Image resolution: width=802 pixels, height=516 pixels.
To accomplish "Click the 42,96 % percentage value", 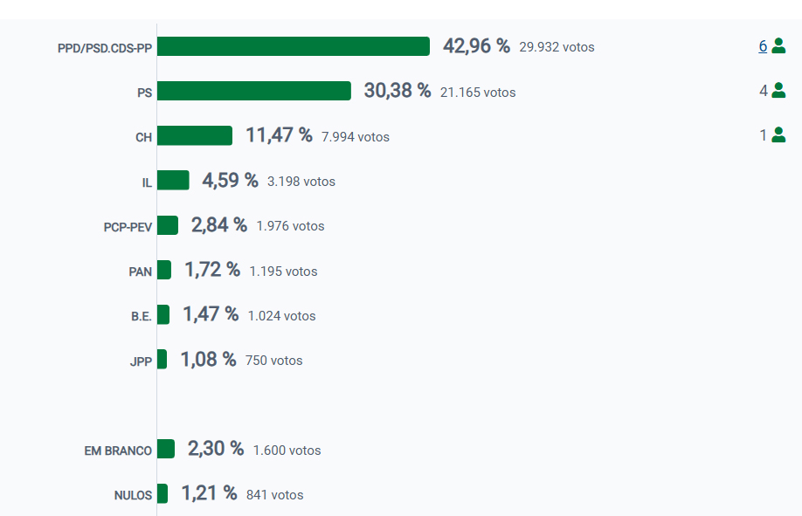I will pos(476,46).
